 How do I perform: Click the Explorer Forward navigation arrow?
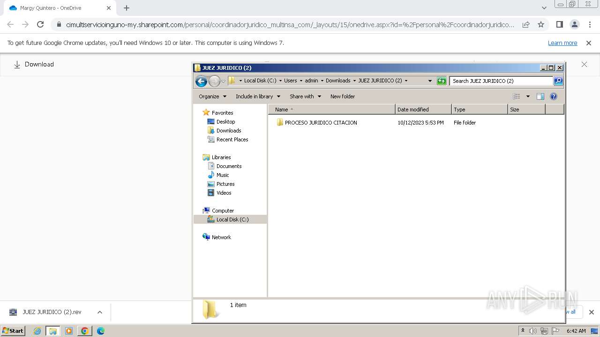pyautogui.click(x=214, y=81)
